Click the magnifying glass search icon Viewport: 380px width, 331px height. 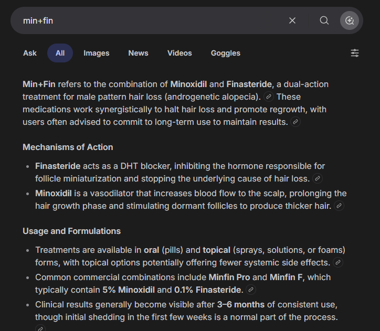324,20
